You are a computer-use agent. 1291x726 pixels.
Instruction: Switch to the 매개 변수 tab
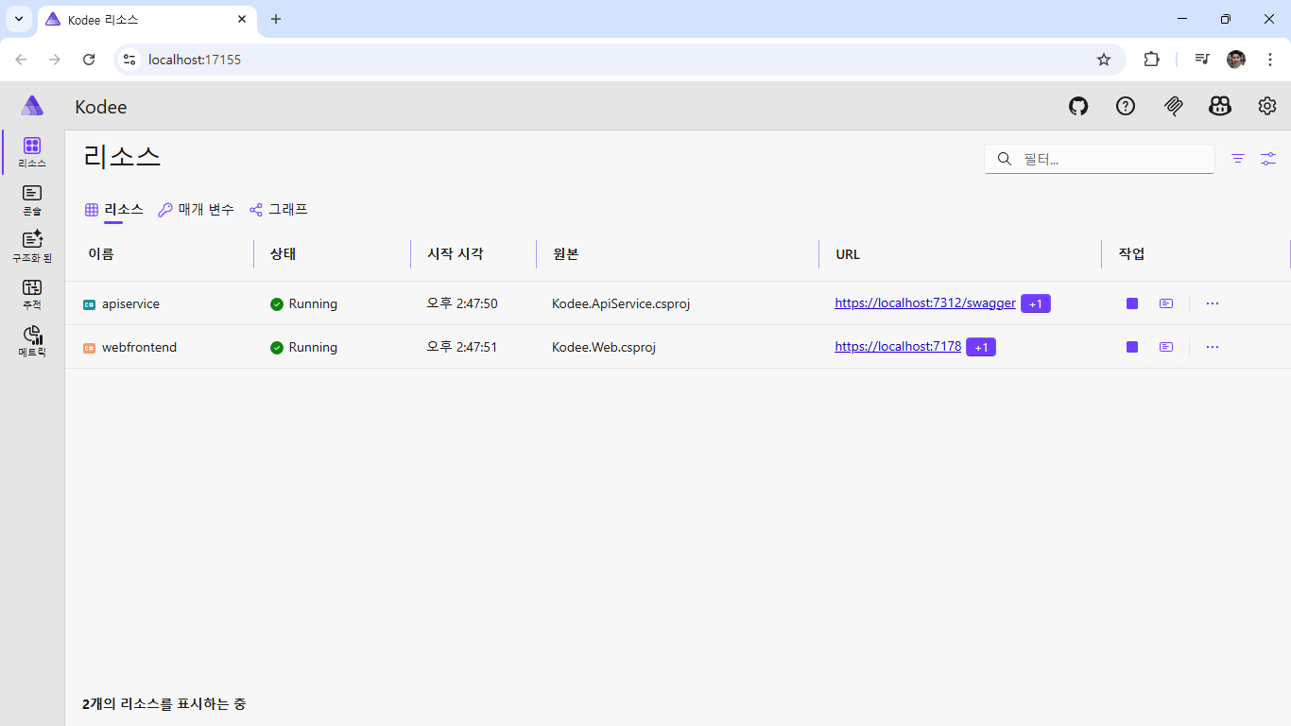coord(196,209)
